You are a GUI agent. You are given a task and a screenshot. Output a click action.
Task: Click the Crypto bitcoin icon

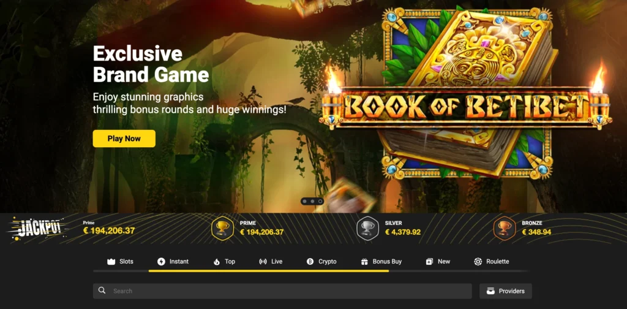pyautogui.click(x=310, y=262)
